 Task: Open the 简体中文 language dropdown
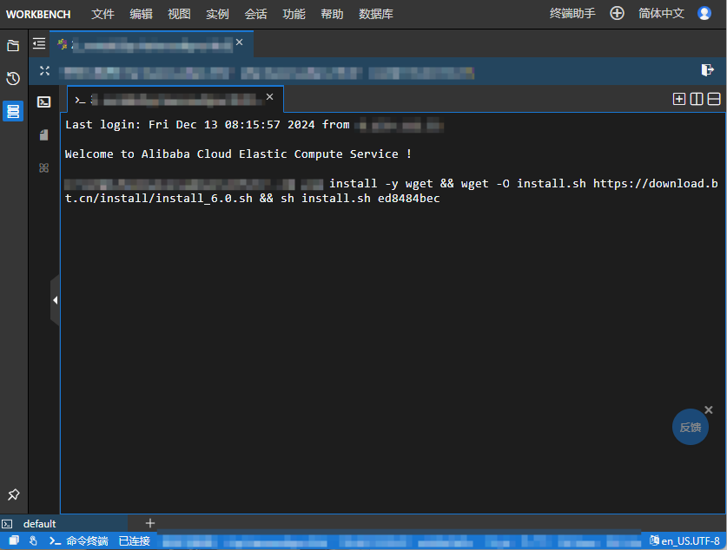(x=661, y=14)
